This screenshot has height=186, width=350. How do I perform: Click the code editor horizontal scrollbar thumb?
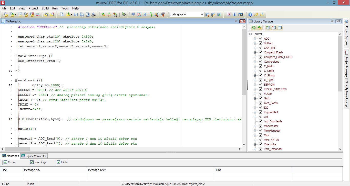coord(17,149)
